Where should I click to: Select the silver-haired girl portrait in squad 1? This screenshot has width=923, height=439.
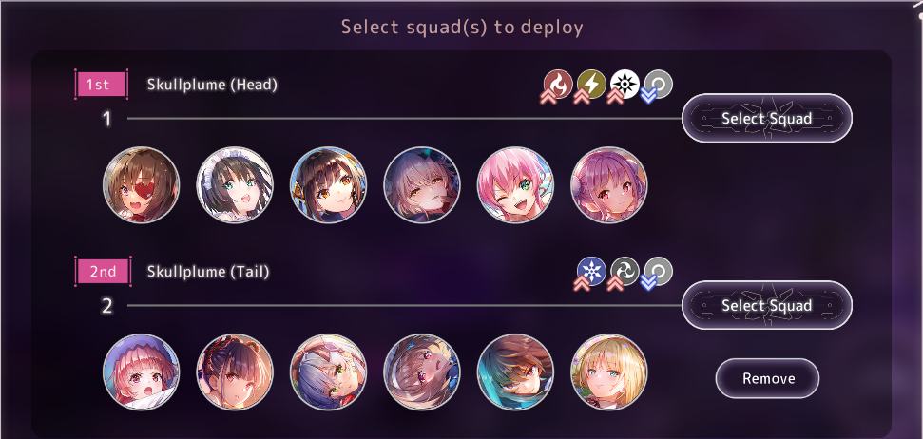tap(422, 184)
